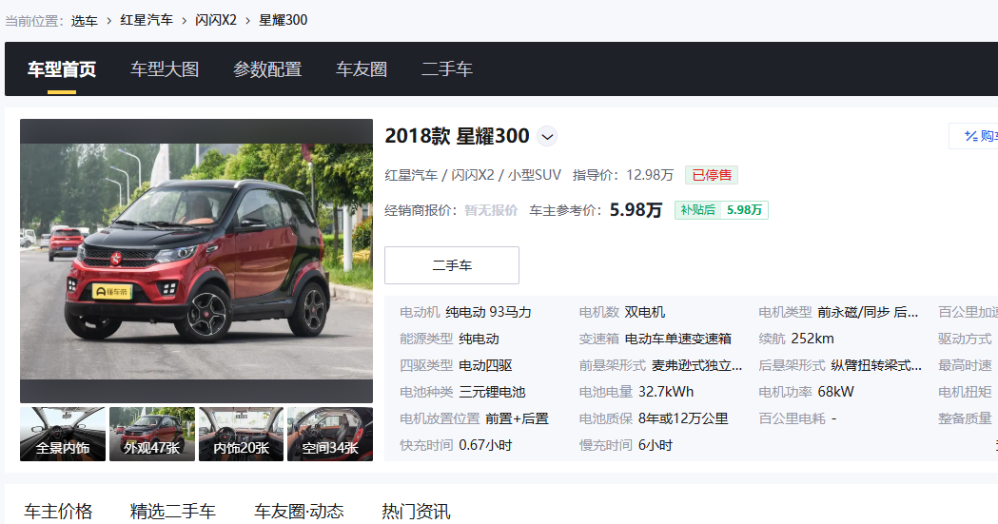The width and height of the screenshot is (998, 524).
Task: Click the 电动四驱 spec value
Action: click(x=485, y=365)
